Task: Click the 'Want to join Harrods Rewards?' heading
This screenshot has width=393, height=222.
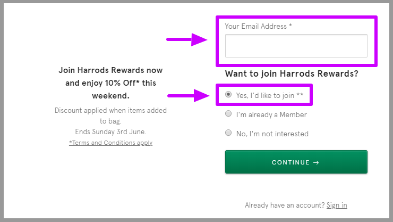Action: click(292, 73)
